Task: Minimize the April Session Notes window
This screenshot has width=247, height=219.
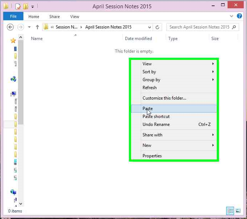Action: [213, 5]
